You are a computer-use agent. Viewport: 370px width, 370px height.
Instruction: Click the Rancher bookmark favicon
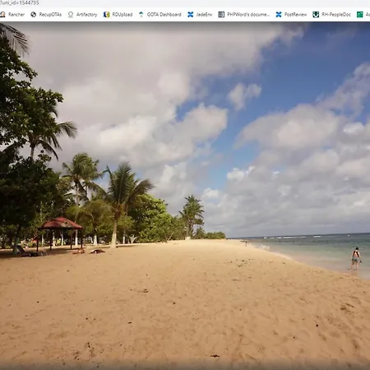point(2,15)
